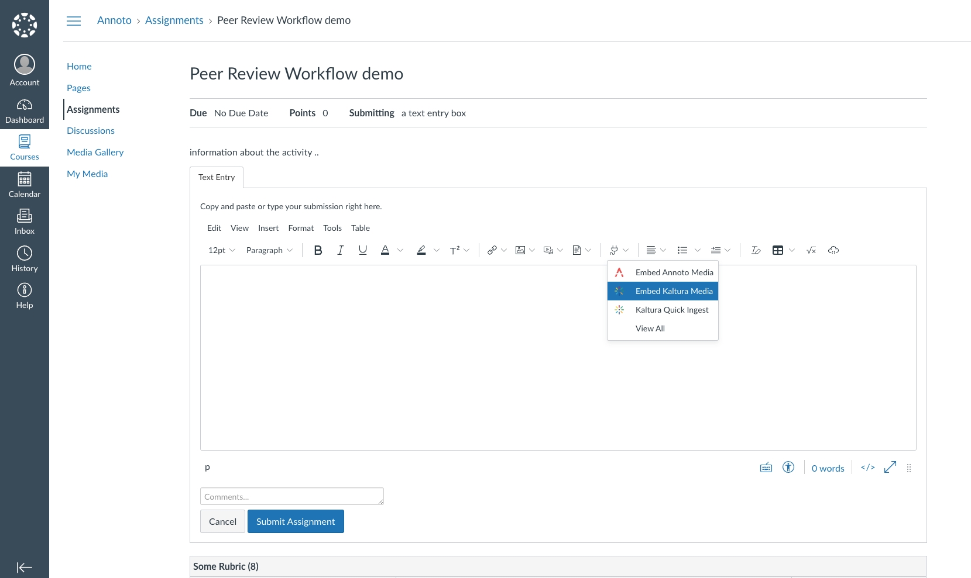Image resolution: width=971 pixels, height=578 pixels.
Task: Switch to HTML editor view
Action: (867, 468)
